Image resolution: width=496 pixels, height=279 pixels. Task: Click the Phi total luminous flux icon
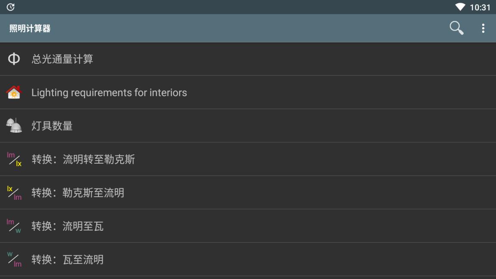(x=14, y=59)
